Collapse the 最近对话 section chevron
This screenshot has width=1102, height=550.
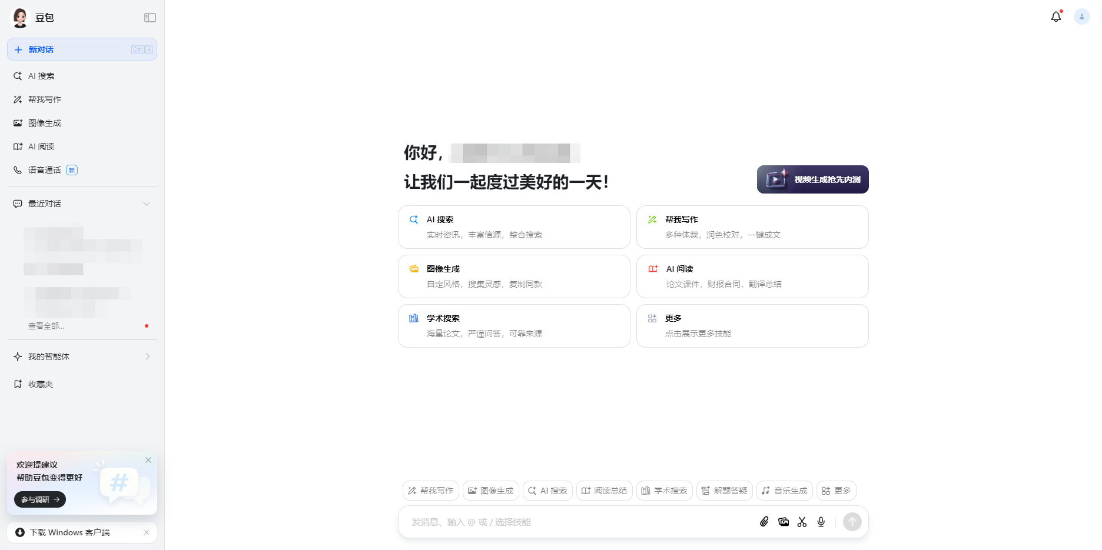tap(147, 204)
